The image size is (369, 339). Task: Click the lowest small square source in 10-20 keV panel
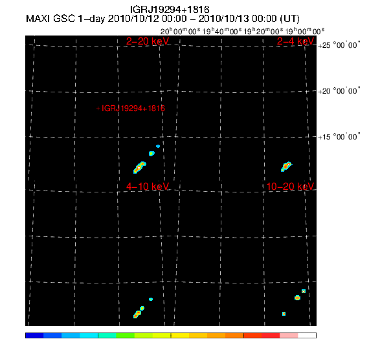click(284, 314)
